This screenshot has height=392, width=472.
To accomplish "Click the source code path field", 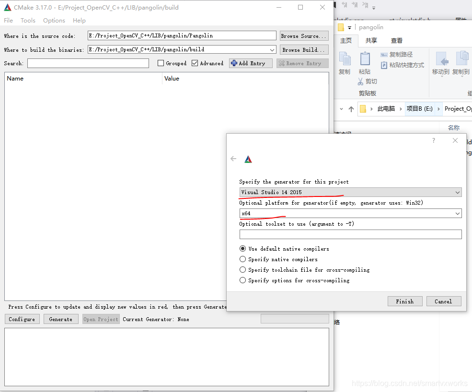I will tap(182, 35).
